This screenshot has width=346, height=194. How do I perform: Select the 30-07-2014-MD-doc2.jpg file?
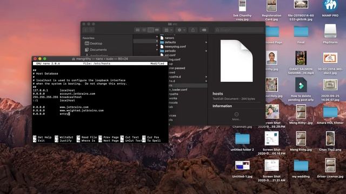tap(330, 58)
